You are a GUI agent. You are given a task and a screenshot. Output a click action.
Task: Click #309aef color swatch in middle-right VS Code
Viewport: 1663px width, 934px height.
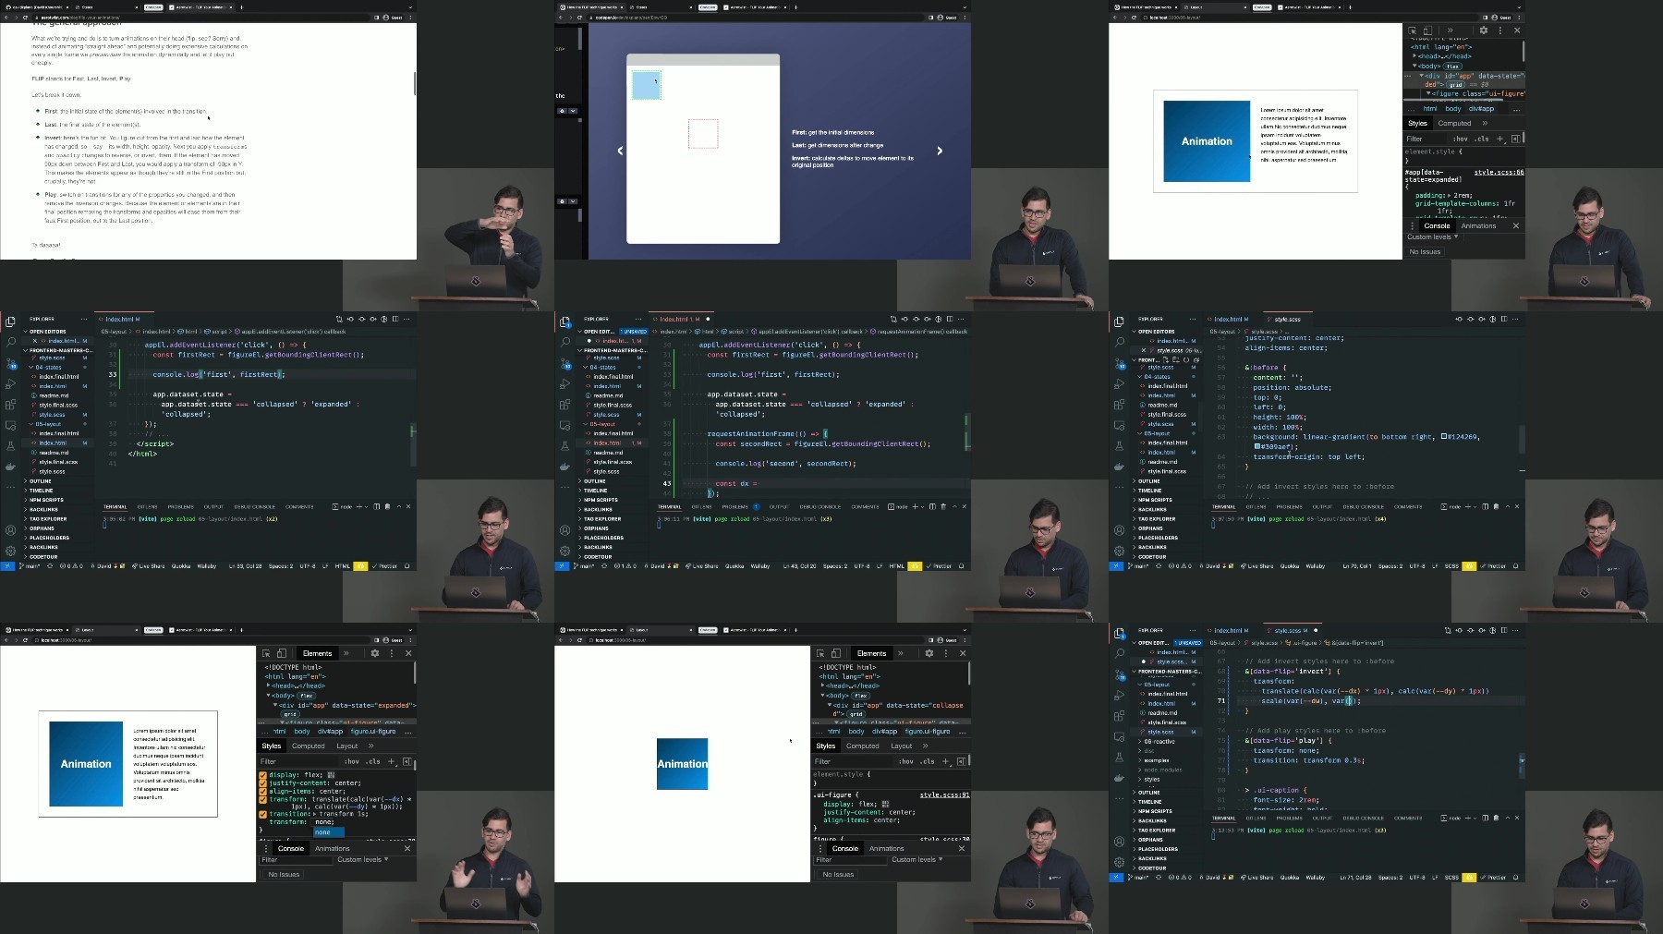pyautogui.click(x=1256, y=446)
